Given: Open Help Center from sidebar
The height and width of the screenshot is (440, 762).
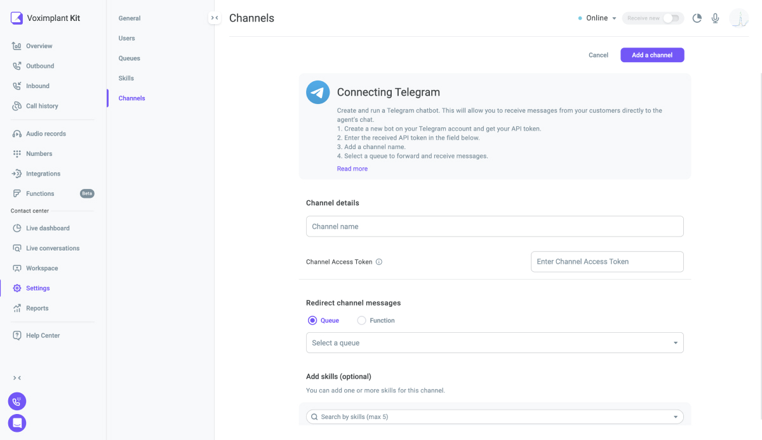Looking at the screenshot, I should click(43, 335).
